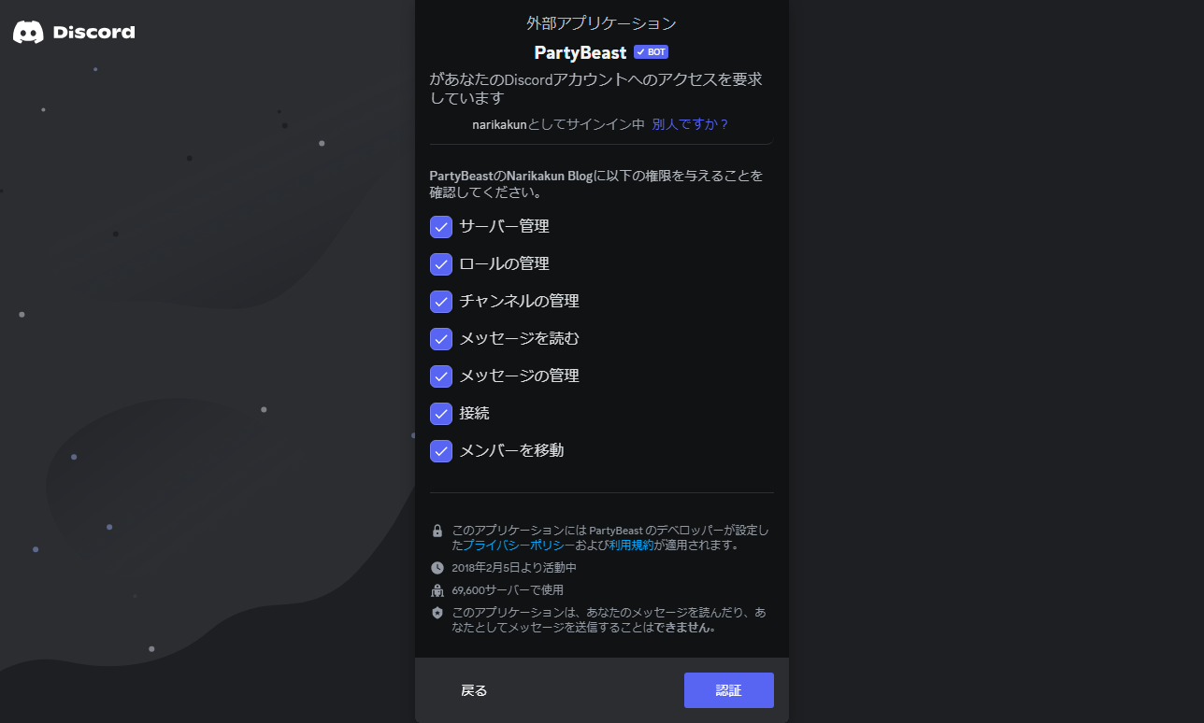Toggle the チャンネルの管理 checkbox
Viewport: 1204px width, 723px height.
pyautogui.click(x=440, y=301)
